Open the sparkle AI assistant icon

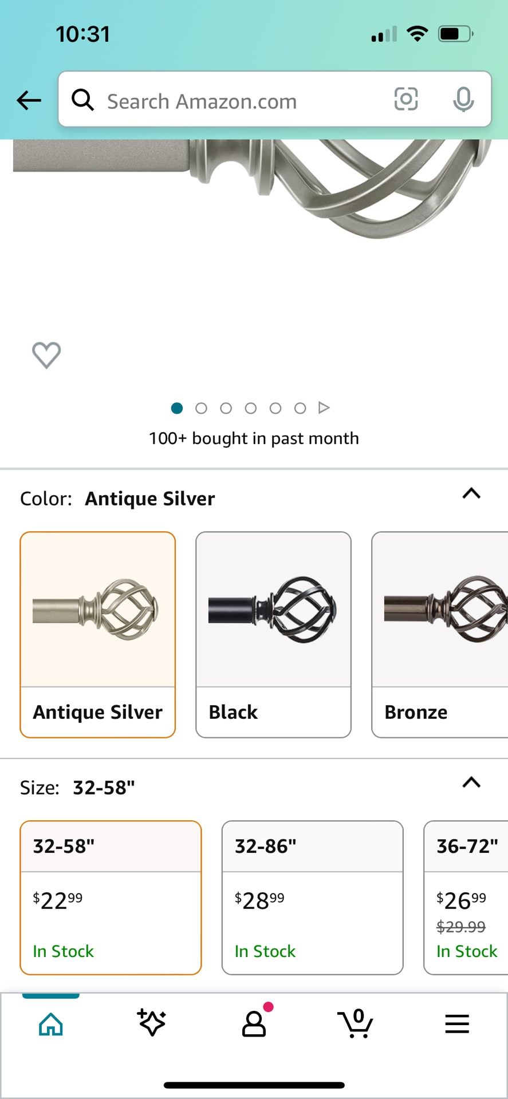[x=152, y=1023]
